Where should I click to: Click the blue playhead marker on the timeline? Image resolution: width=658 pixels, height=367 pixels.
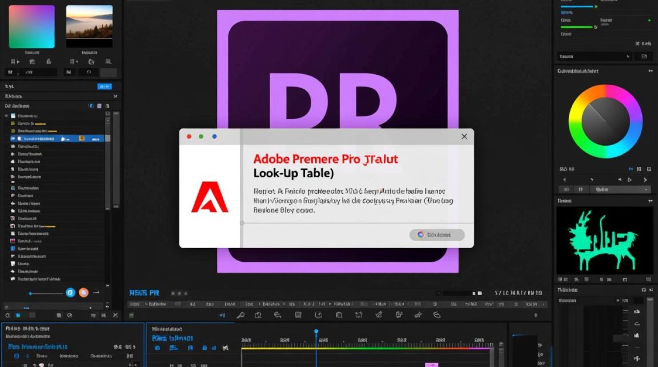pos(316,331)
